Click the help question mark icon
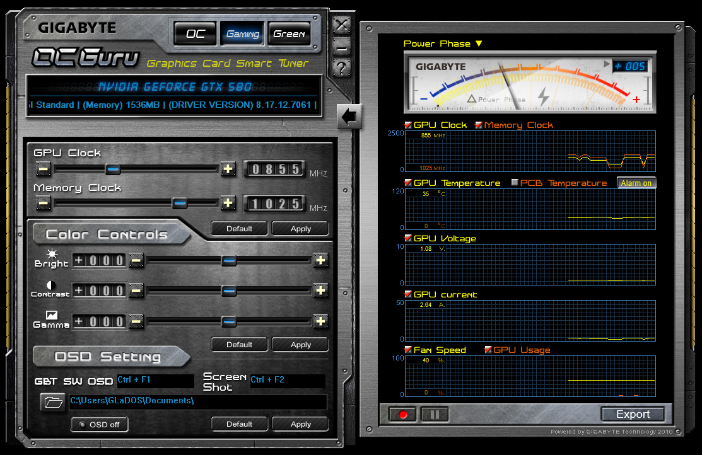The image size is (702, 455). (x=342, y=69)
